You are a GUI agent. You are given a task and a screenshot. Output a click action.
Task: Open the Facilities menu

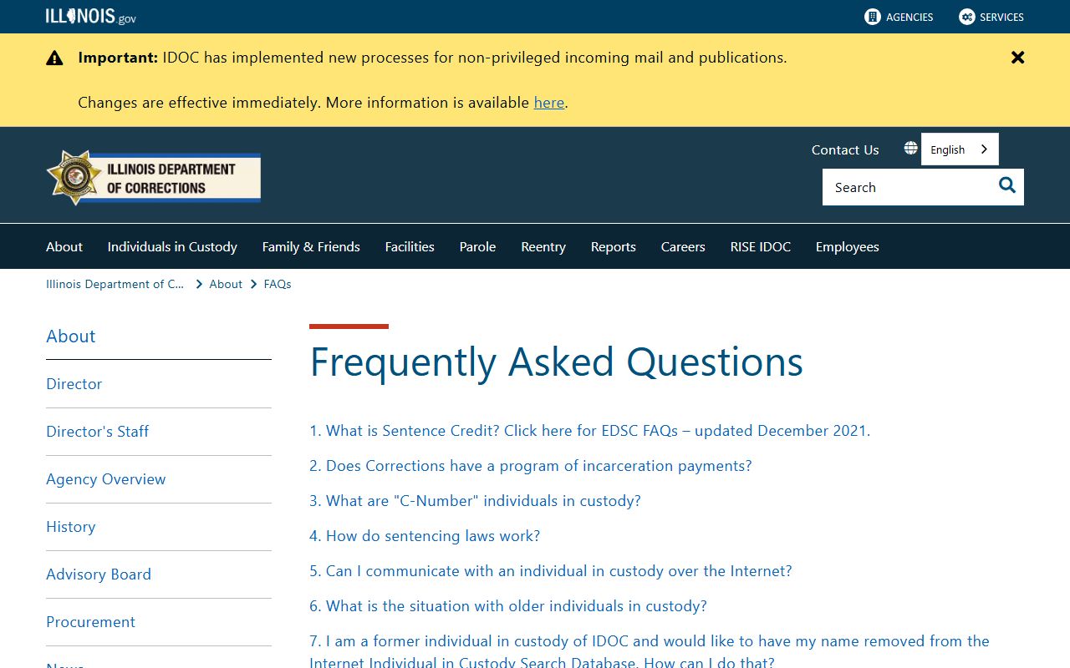click(x=410, y=246)
